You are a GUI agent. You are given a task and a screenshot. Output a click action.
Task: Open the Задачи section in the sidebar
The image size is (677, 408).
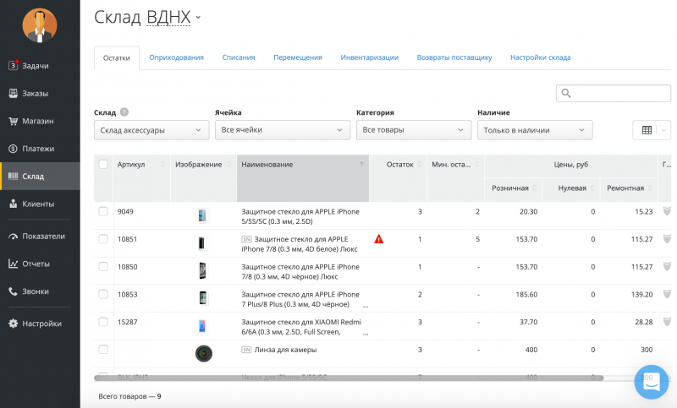(x=35, y=65)
